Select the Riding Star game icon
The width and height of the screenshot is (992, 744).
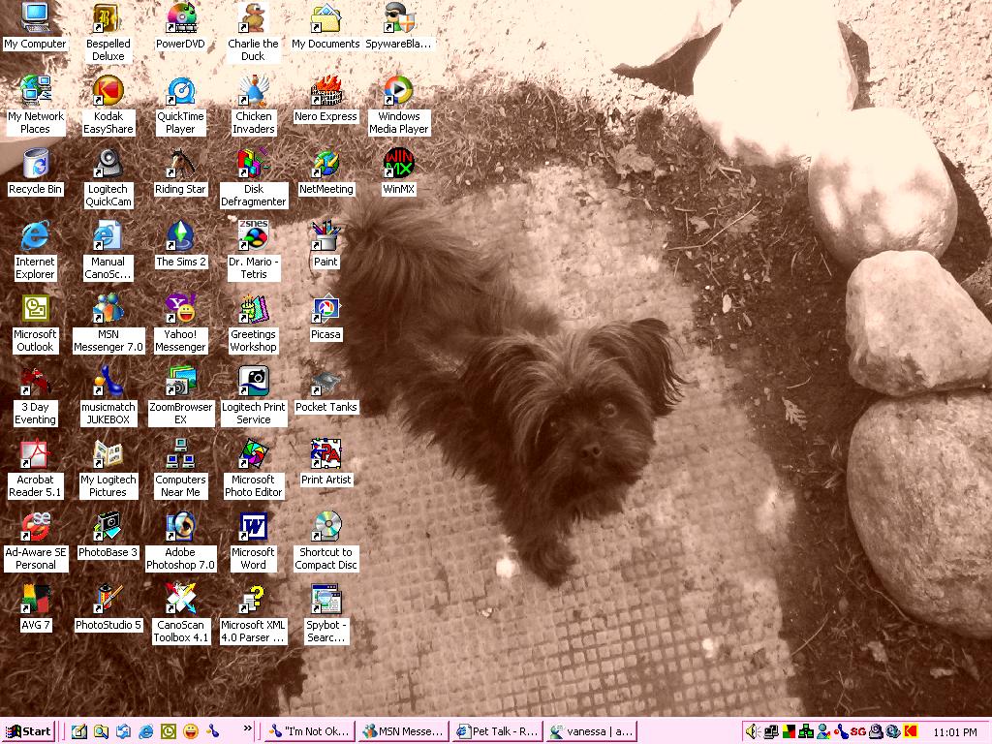click(x=180, y=172)
